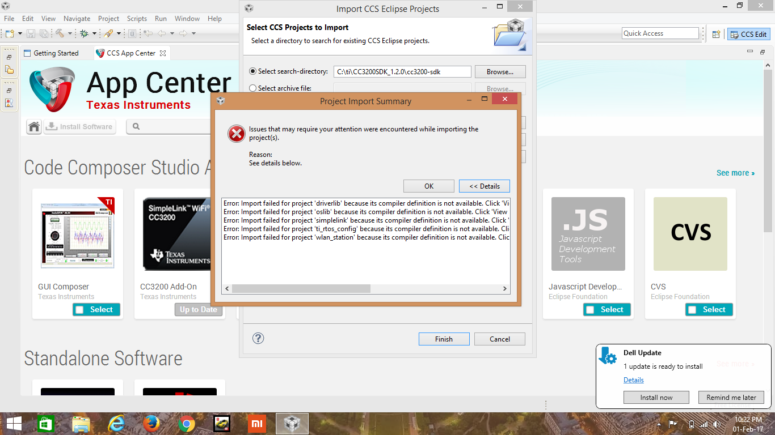
Task: Restore the Project Explorer panel icon
Action: pos(9,57)
